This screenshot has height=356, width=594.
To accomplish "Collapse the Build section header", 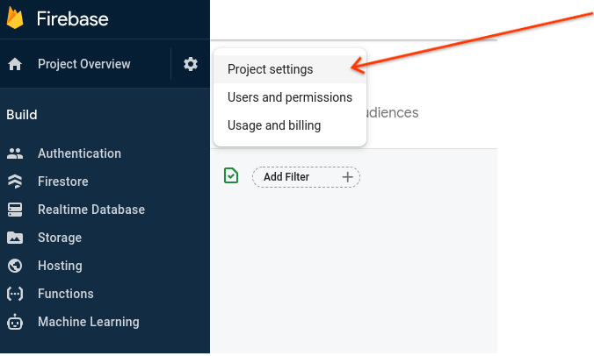I will [22, 115].
